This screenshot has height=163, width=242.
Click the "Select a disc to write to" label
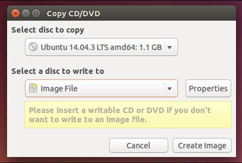[58, 71]
